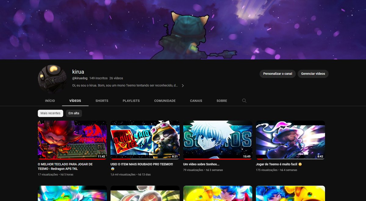The image size is (366, 201).
Task: Click the Oi, eu sou o kirua description
Action: [x=125, y=86]
